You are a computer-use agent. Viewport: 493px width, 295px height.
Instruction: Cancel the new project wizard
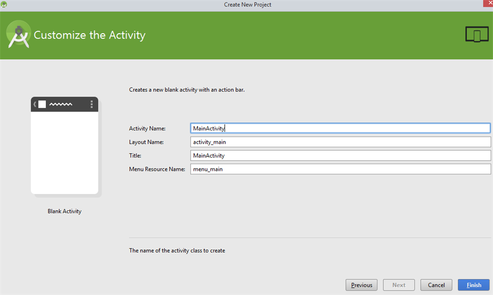coord(436,285)
